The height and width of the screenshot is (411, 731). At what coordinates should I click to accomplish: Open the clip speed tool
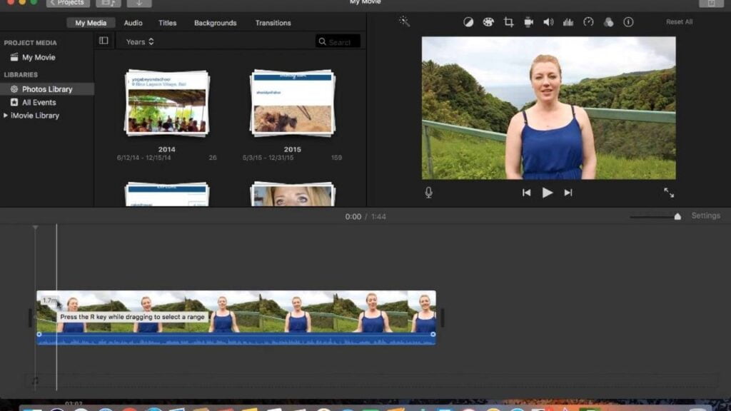(588, 22)
